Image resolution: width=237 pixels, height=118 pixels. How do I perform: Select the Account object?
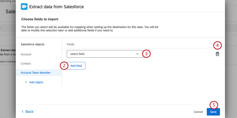coord(26,54)
